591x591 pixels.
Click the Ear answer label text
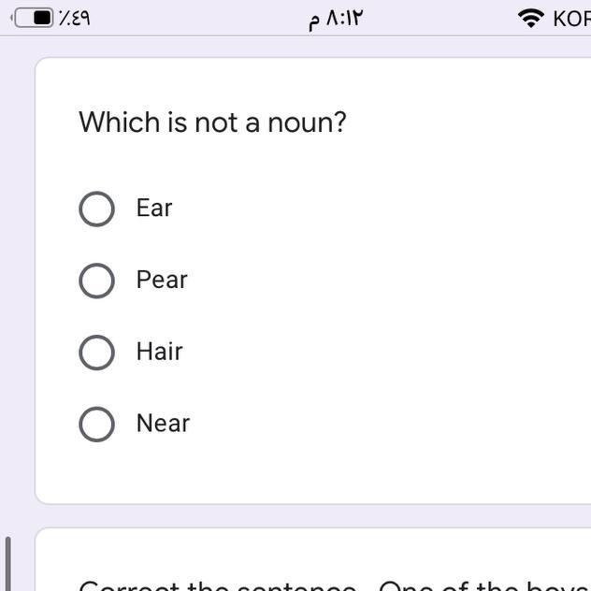pos(154,208)
